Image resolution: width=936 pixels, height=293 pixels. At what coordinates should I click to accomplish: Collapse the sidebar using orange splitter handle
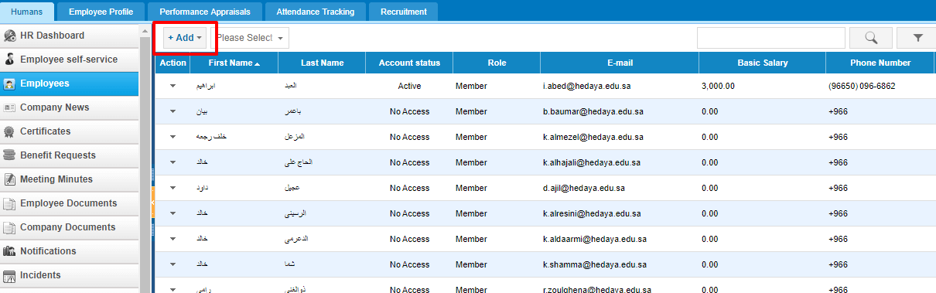152,203
